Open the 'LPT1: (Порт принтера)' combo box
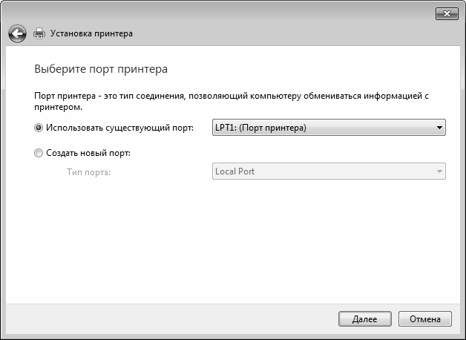The image size is (466, 340). 323,128
